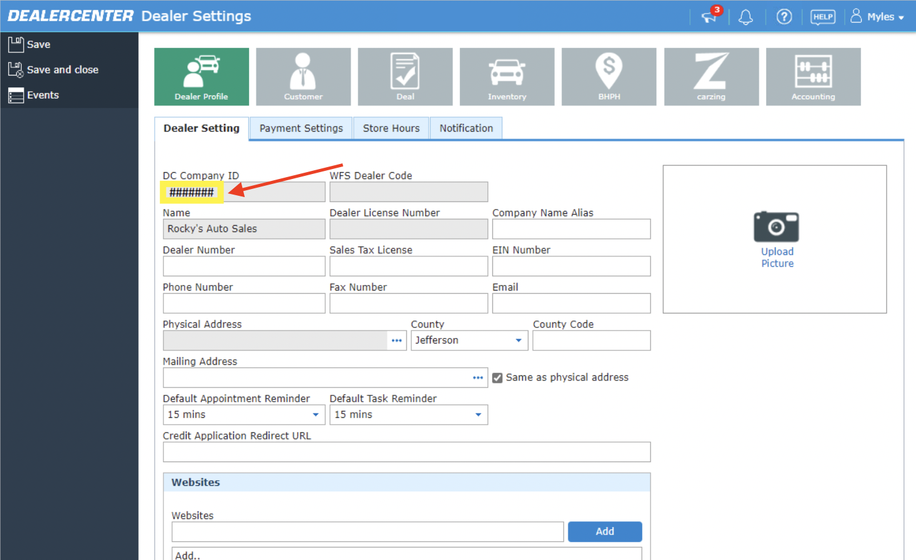Select the Accounting settings tile
The height and width of the screenshot is (560, 916).
pos(813,77)
